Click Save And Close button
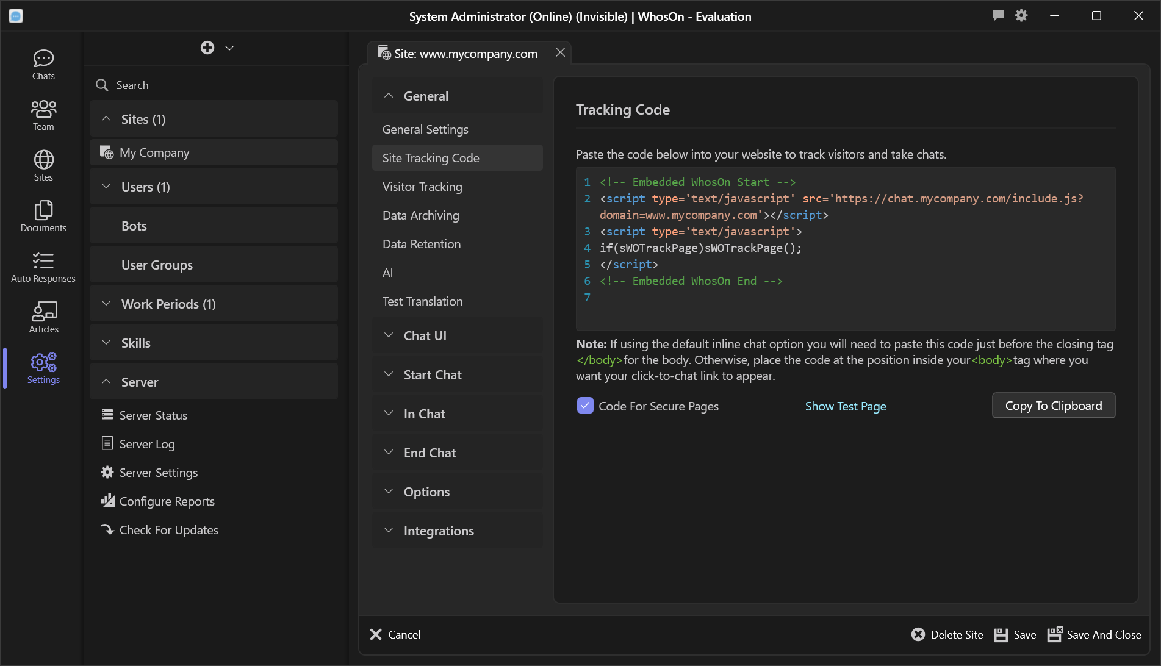Screen dimensions: 1161x666 click(1095, 634)
